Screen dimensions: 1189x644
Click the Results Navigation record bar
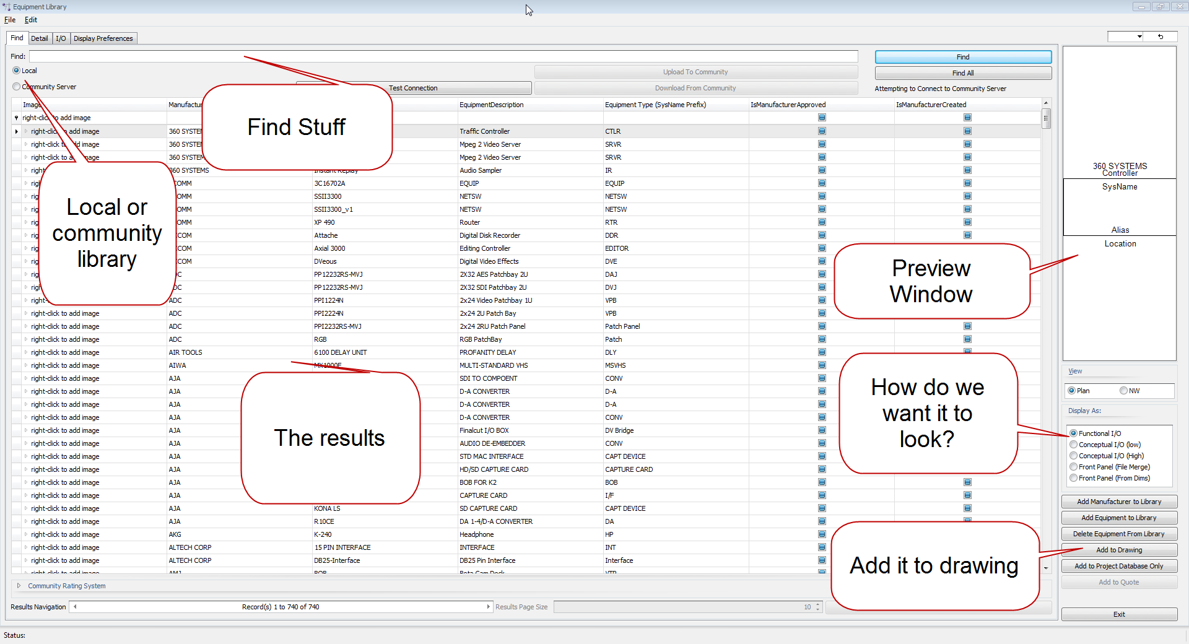281,607
